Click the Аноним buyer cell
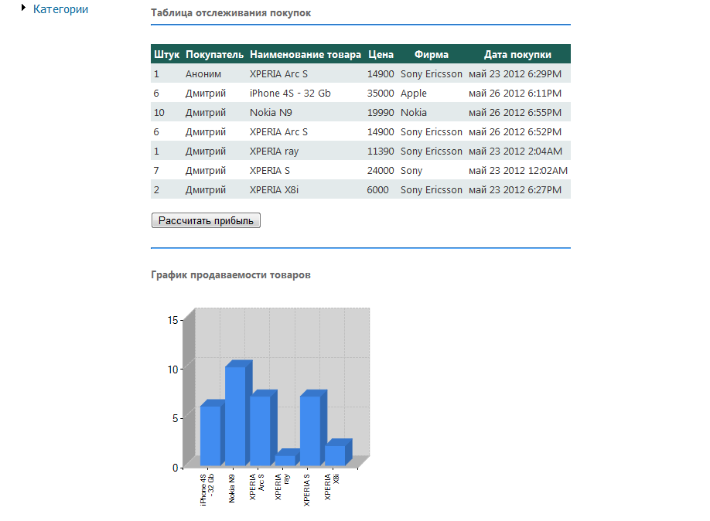 (x=203, y=73)
